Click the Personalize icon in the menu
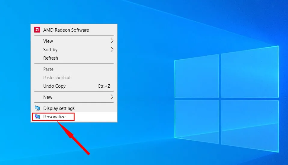 click(37, 117)
